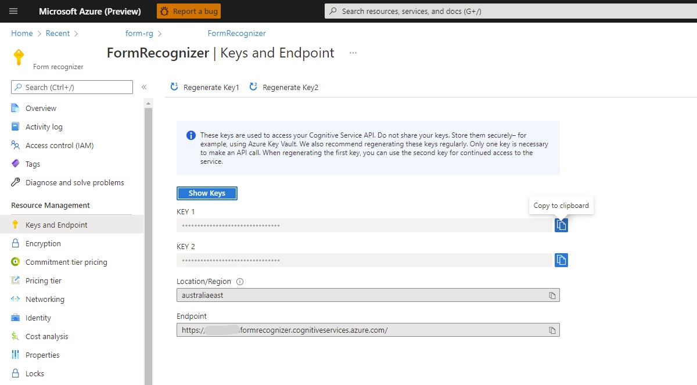Click the green Commitment tier pricing icon
The width and height of the screenshot is (697, 385).
pyautogui.click(x=16, y=262)
